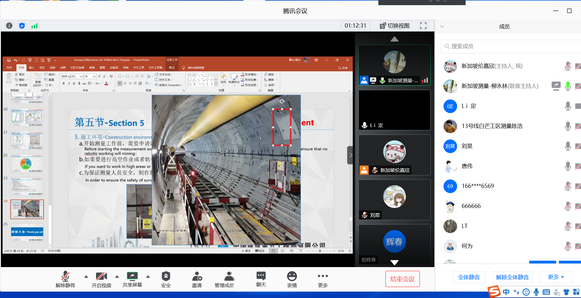
Task: Open the 安全 security options
Action: point(166,280)
